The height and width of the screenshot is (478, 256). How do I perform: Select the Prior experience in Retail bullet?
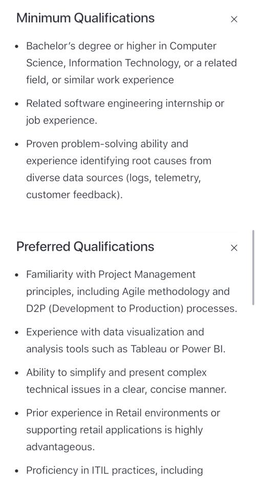click(x=123, y=430)
